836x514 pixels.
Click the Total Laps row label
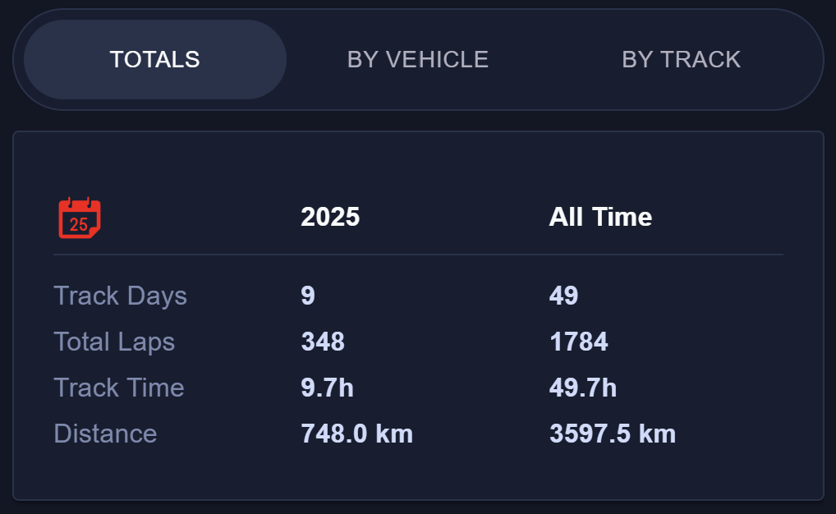[x=114, y=342]
